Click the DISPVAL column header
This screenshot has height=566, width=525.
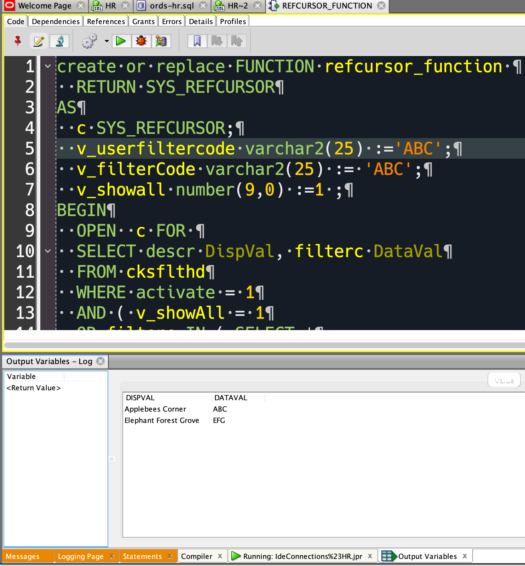pos(167,398)
